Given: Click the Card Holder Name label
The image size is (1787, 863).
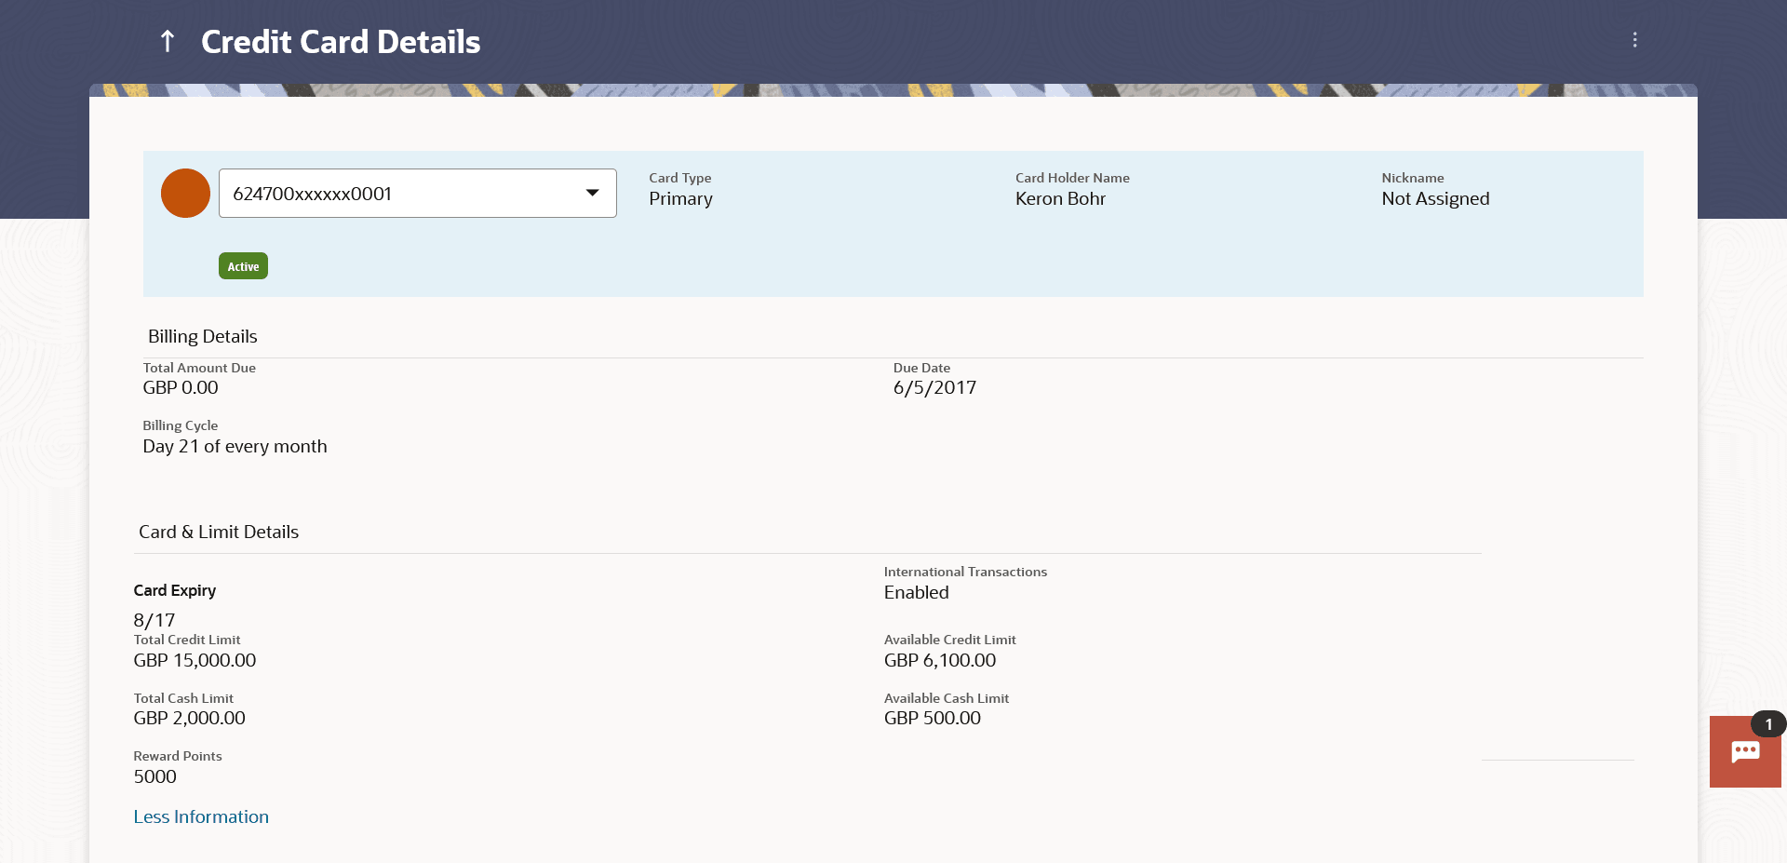Looking at the screenshot, I should coord(1072,178).
